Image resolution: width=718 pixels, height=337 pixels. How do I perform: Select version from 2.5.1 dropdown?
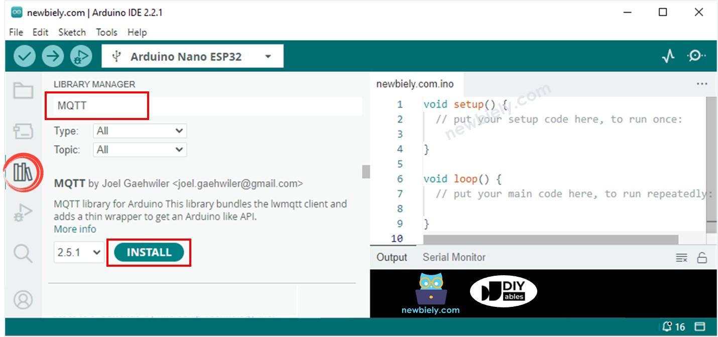click(x=79, y=253)
